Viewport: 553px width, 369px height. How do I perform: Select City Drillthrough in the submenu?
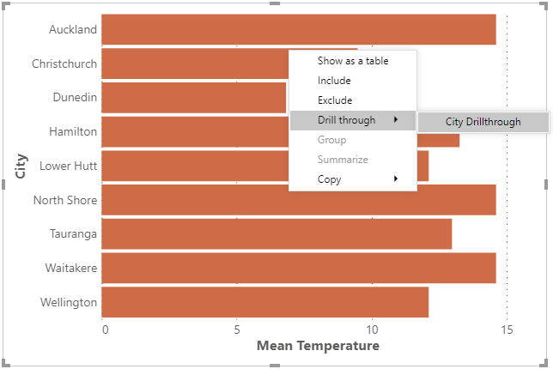[483, 122]
